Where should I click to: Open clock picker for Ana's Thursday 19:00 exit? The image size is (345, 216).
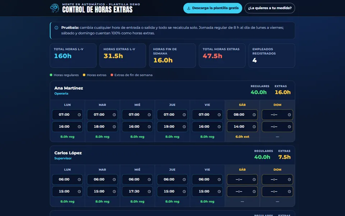pos(184,127)
